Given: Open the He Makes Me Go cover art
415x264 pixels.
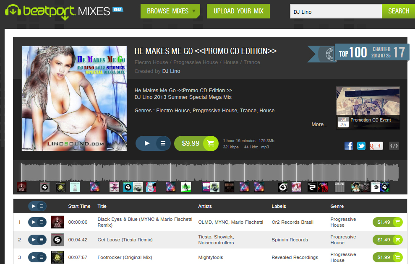Looking at the screenshot, I should 74,98.
